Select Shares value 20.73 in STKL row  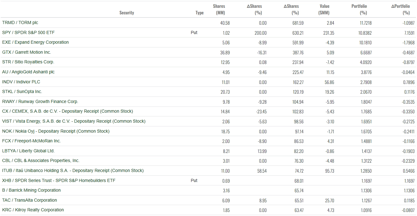(x=225, y=92)
